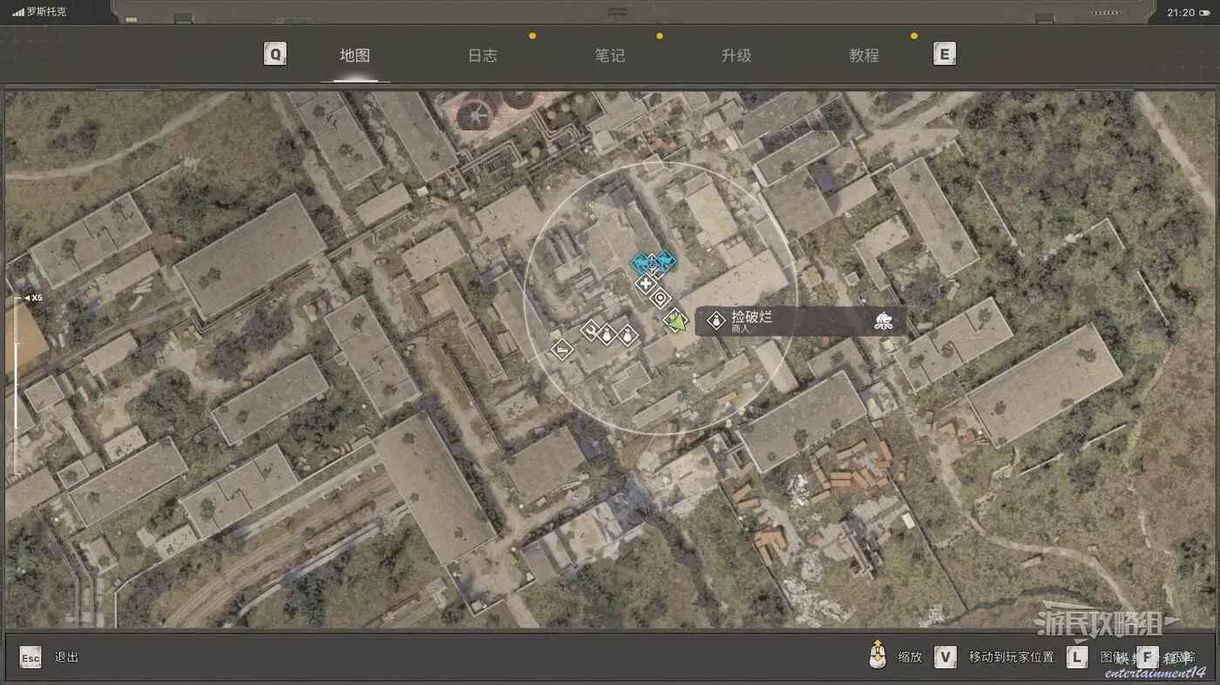Click V to move to player position

pos(945,657)
